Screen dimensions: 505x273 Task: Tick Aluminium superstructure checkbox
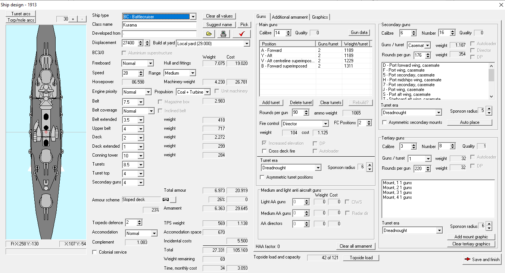[x=124, y=53]
